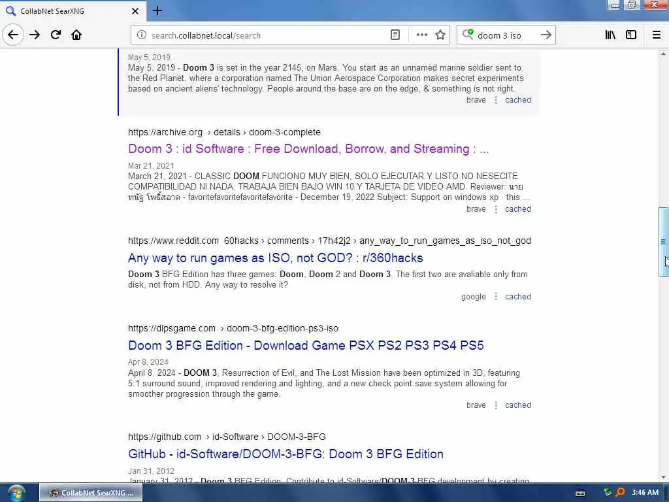The image size is (669, 502).
Task: Open Doom 3 BFG Edition download result
Action: click(306, 345)
